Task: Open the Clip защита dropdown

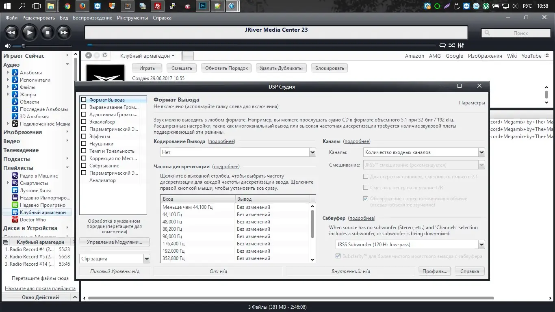Action: (x=115, y=258)
